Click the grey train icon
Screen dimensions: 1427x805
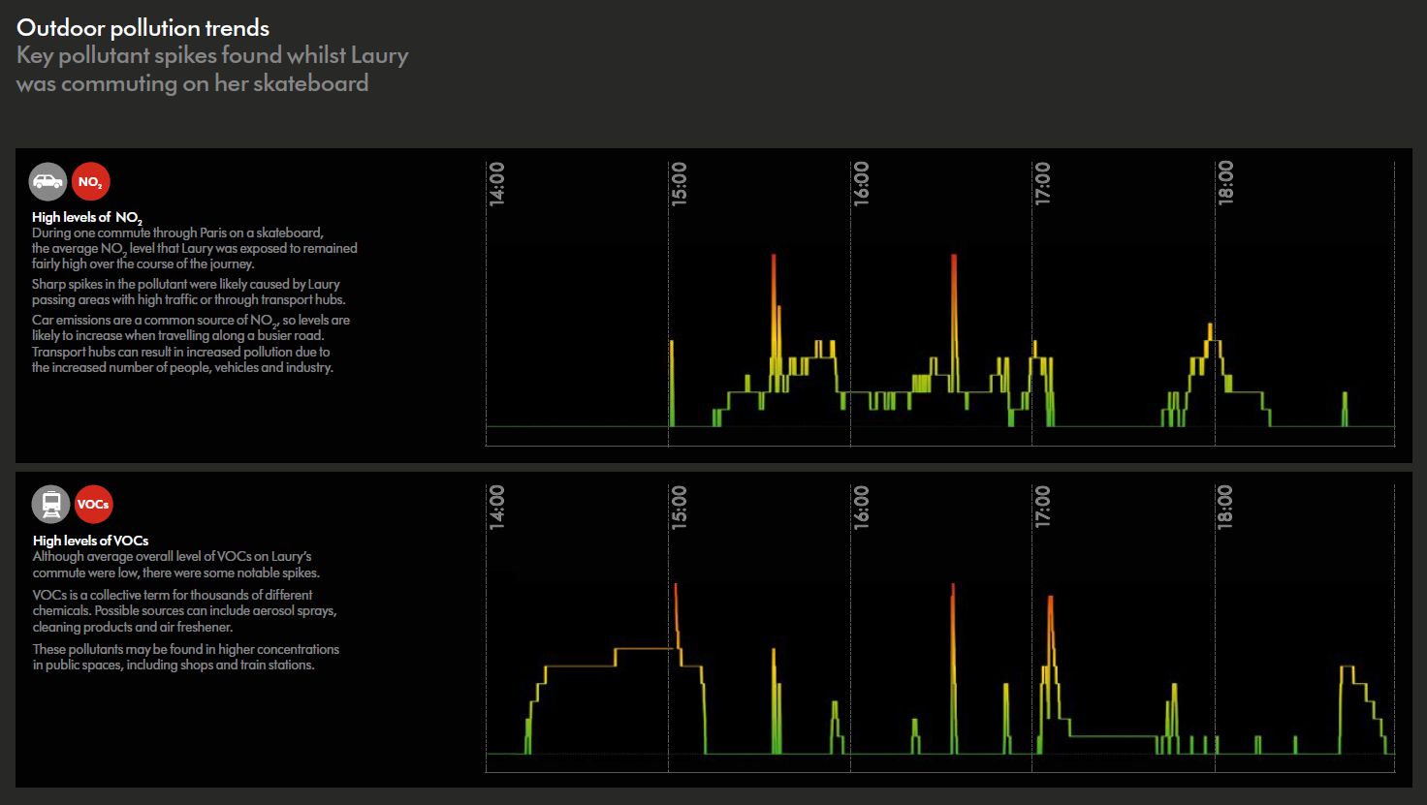point(50,504)
